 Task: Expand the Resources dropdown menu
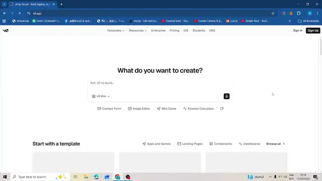(138, 31)
